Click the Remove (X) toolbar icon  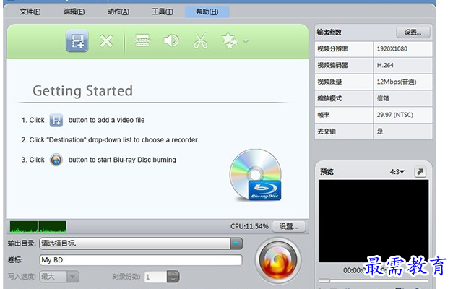point(106,40)
